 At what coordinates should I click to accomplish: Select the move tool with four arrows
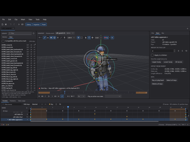point(92,38)
